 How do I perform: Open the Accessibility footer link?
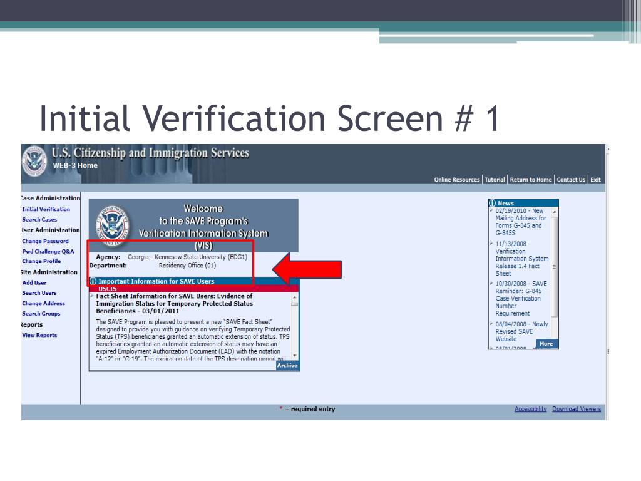pyautogui.click(x=531, y=409)
